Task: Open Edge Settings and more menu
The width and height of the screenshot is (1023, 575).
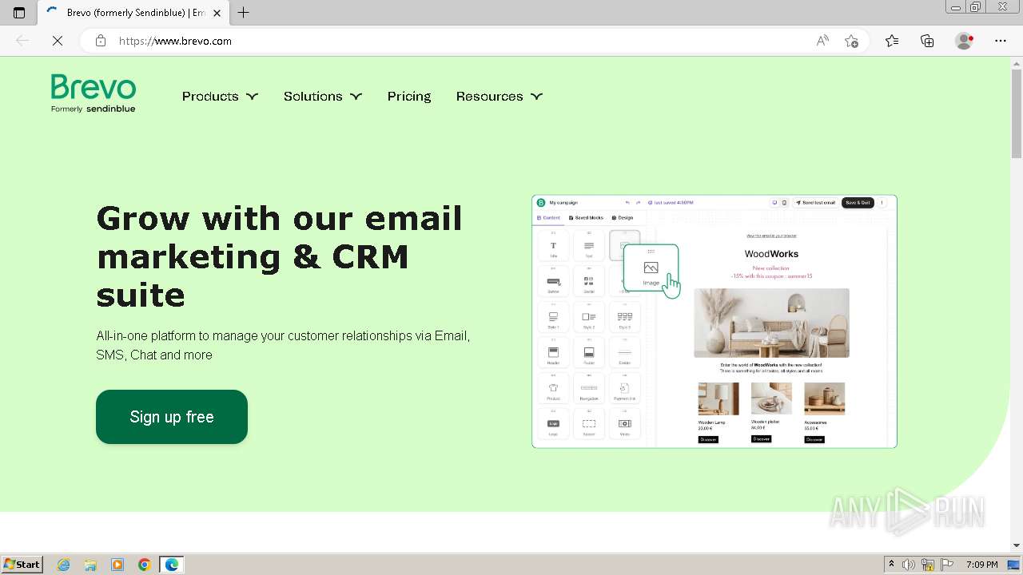Action: (1001, 41)
